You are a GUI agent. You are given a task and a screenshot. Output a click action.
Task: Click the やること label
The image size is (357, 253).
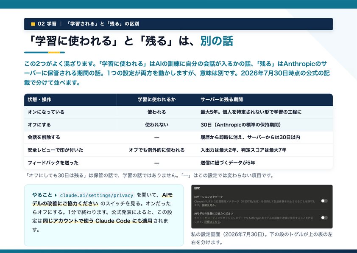42,195
